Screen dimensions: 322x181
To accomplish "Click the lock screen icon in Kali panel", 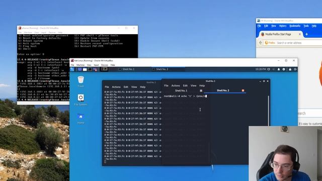I will [x=290, y=69].
